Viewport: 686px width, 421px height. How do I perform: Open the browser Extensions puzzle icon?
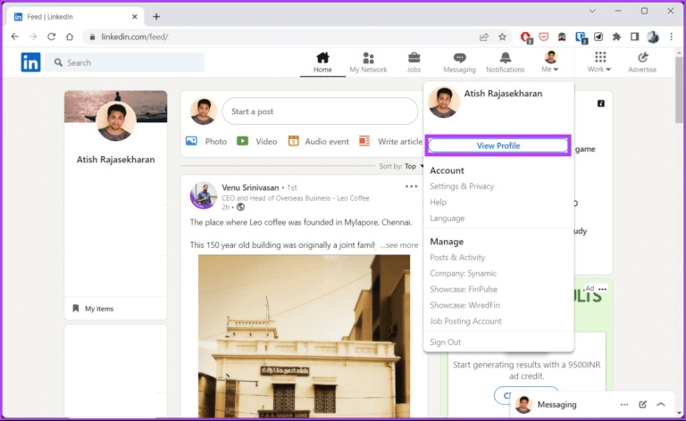[x=616, y=37]
